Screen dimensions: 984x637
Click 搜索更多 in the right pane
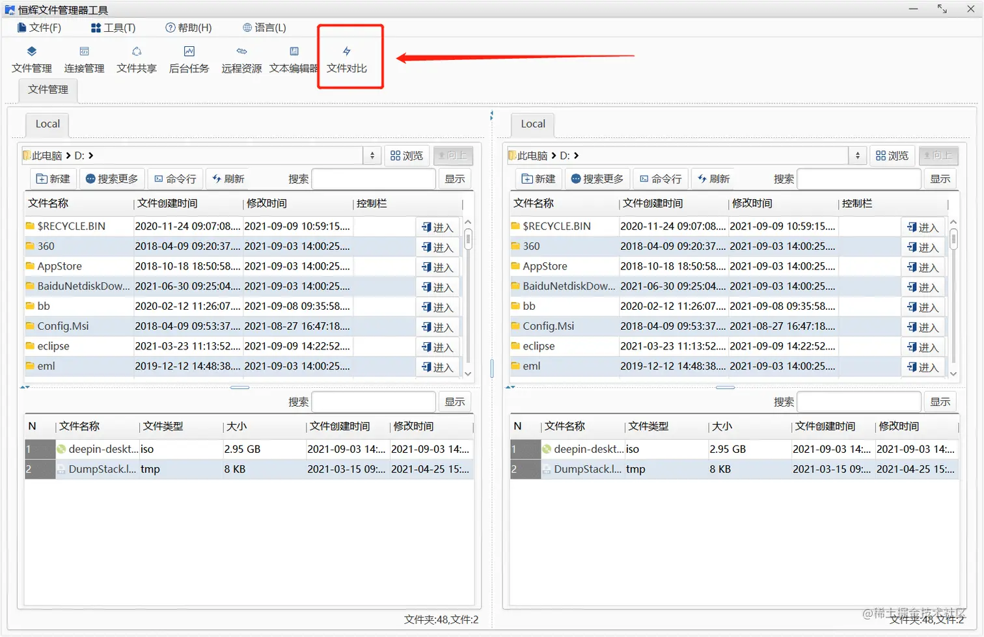tap(597, 179)
